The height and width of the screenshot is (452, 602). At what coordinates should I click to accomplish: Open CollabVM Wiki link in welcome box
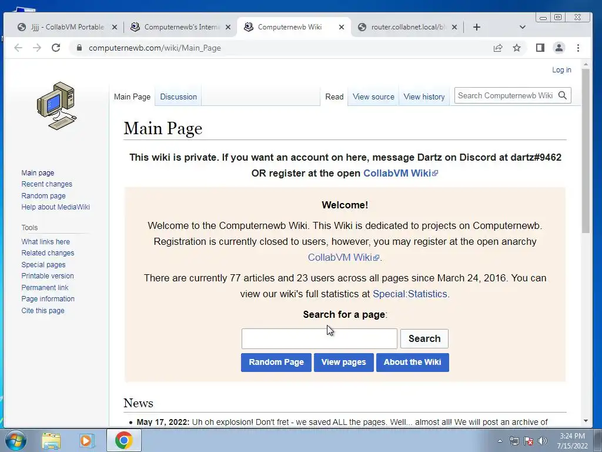343,257
